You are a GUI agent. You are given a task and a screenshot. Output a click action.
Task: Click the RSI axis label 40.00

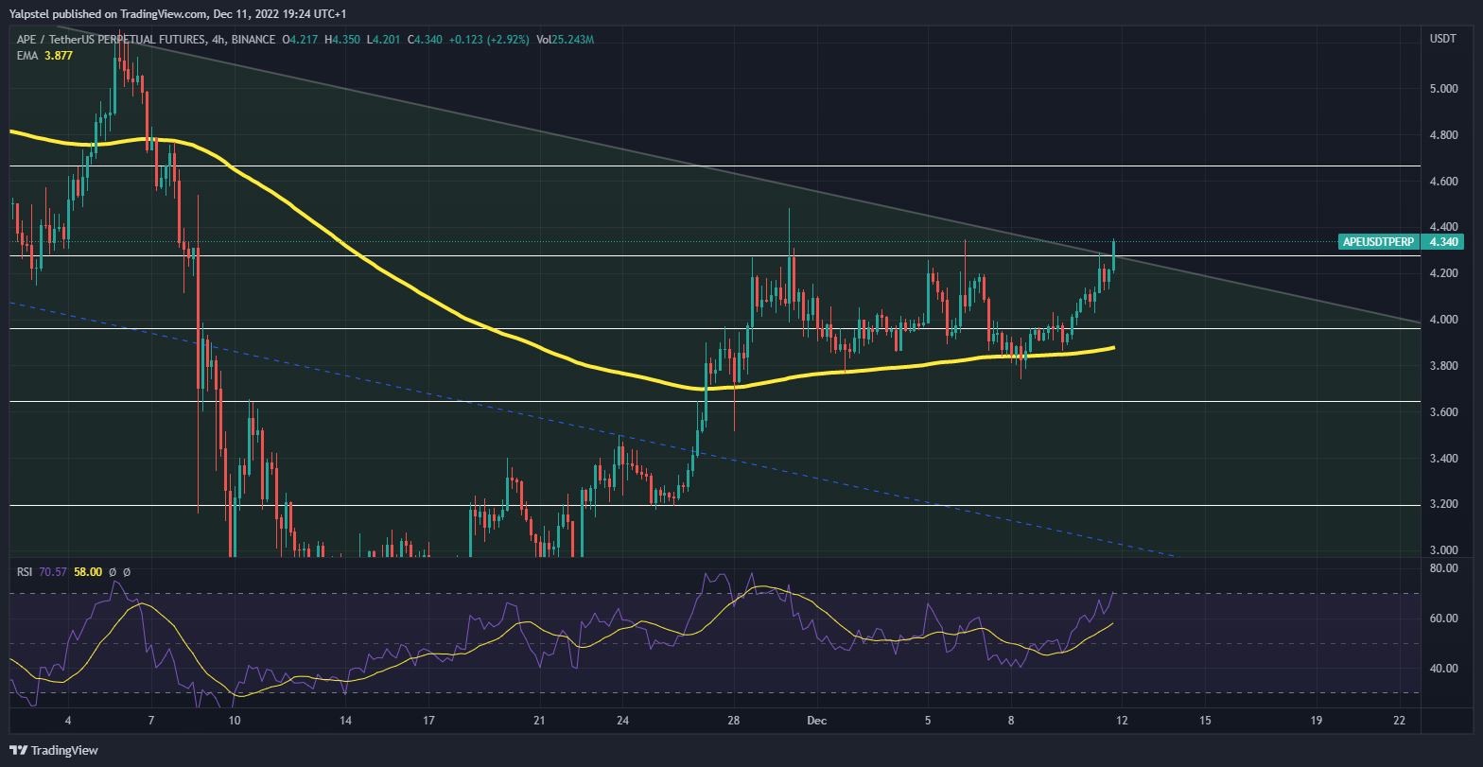click(x=1443, y=669)
